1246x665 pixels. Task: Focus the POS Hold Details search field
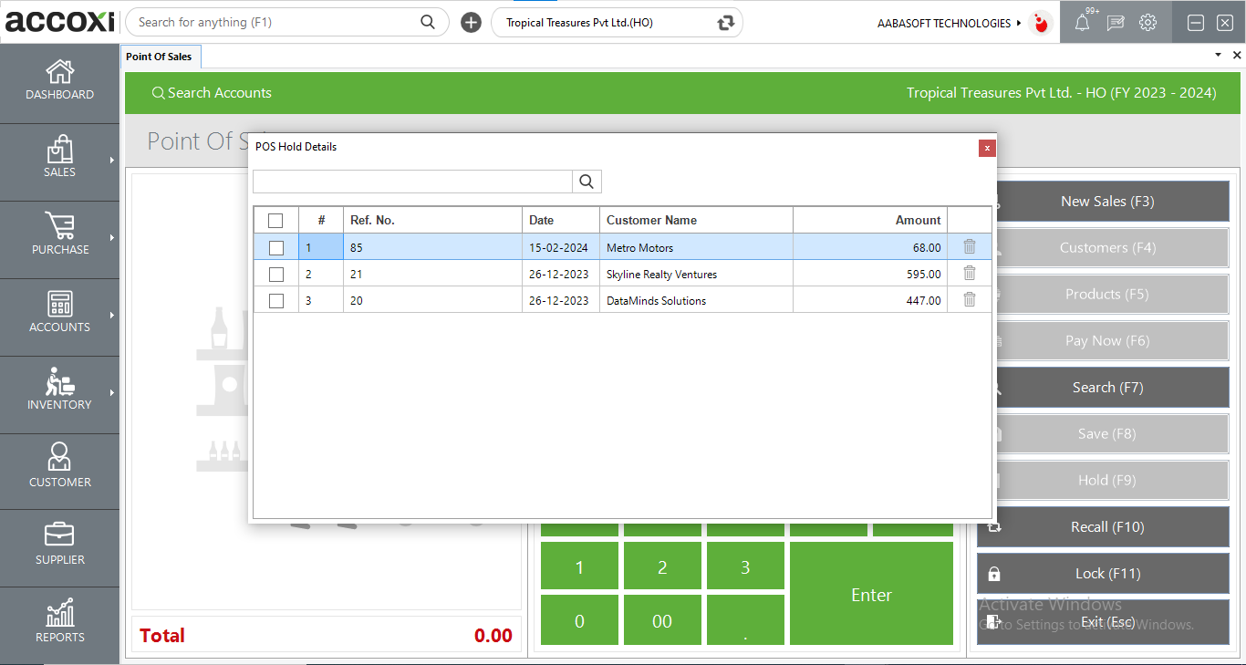point(412,182)
